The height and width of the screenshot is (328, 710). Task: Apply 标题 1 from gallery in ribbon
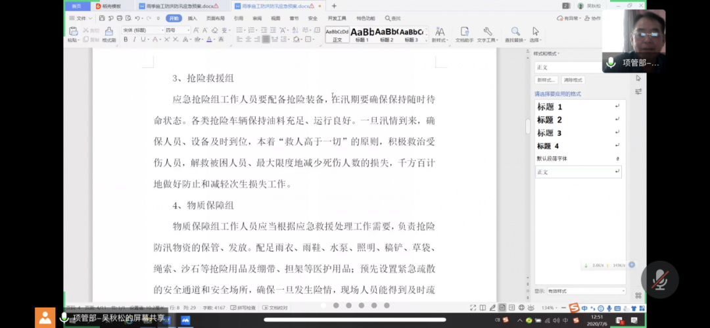(x=362, y=34)
